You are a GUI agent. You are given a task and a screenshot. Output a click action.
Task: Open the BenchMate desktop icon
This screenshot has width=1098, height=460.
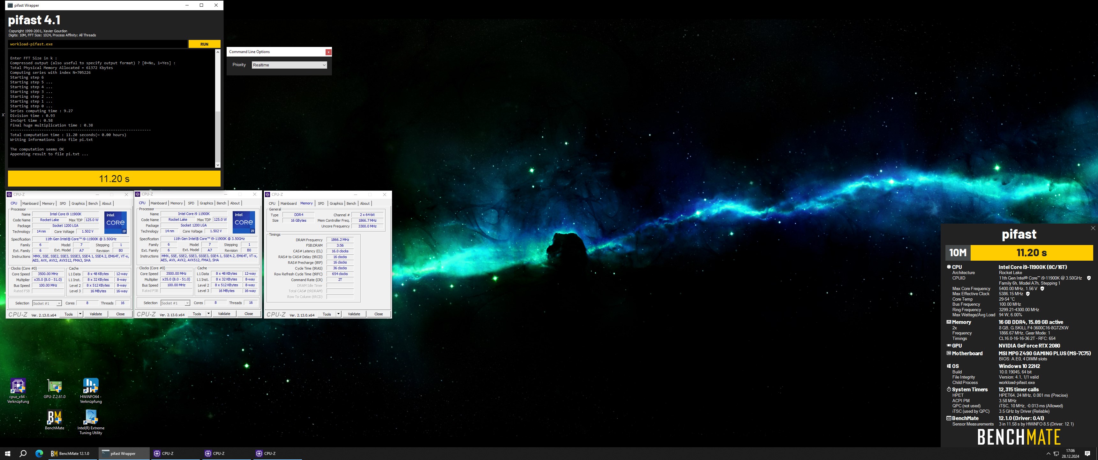(x=55, y=419)
